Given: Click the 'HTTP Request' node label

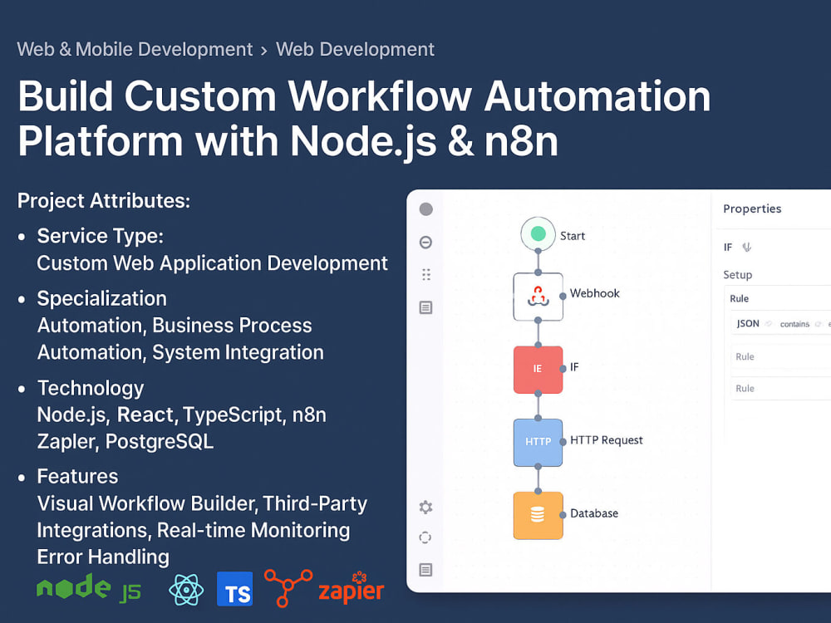Looking at the screenshot, I should click(x=607, y=440).
